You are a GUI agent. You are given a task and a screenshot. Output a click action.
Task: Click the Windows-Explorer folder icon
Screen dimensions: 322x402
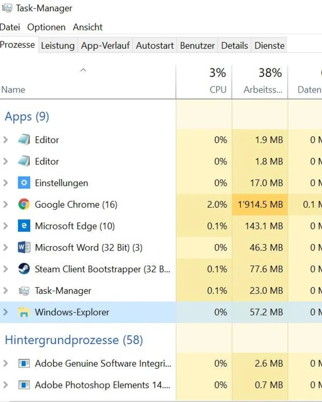[24, 312]
